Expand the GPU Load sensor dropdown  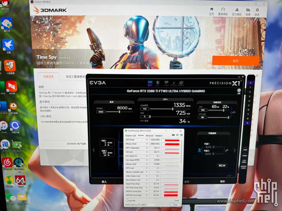147,168
